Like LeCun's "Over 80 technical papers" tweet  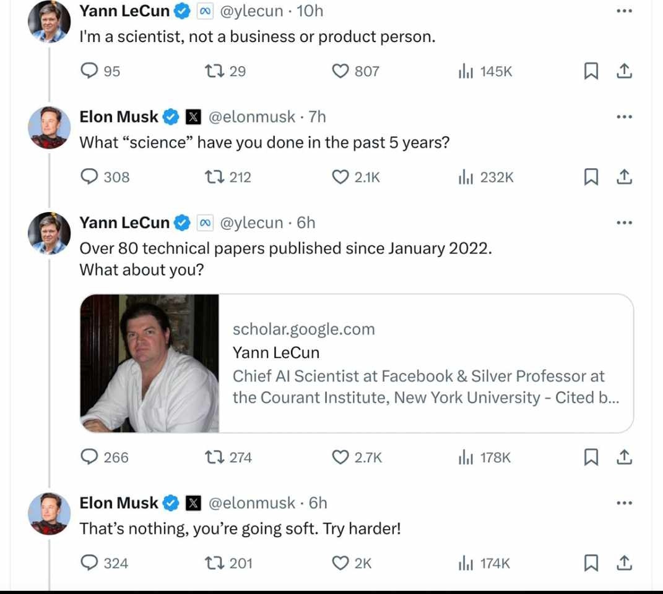[340, 458]
